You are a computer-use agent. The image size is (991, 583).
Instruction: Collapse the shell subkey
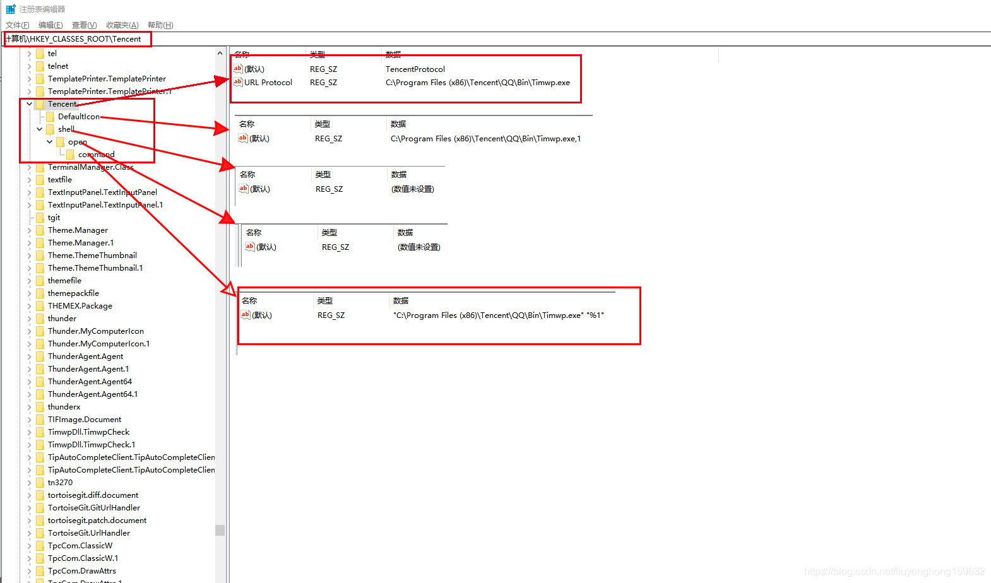(x=39, y=129)
